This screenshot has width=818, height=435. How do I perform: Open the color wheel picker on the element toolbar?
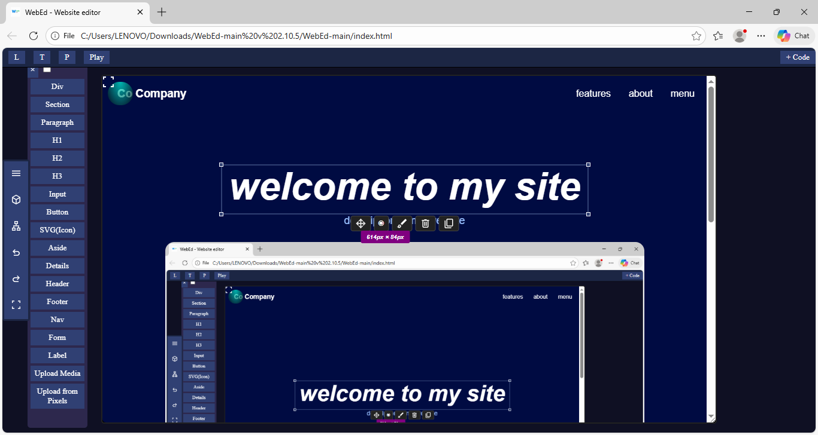coord(381,223)
